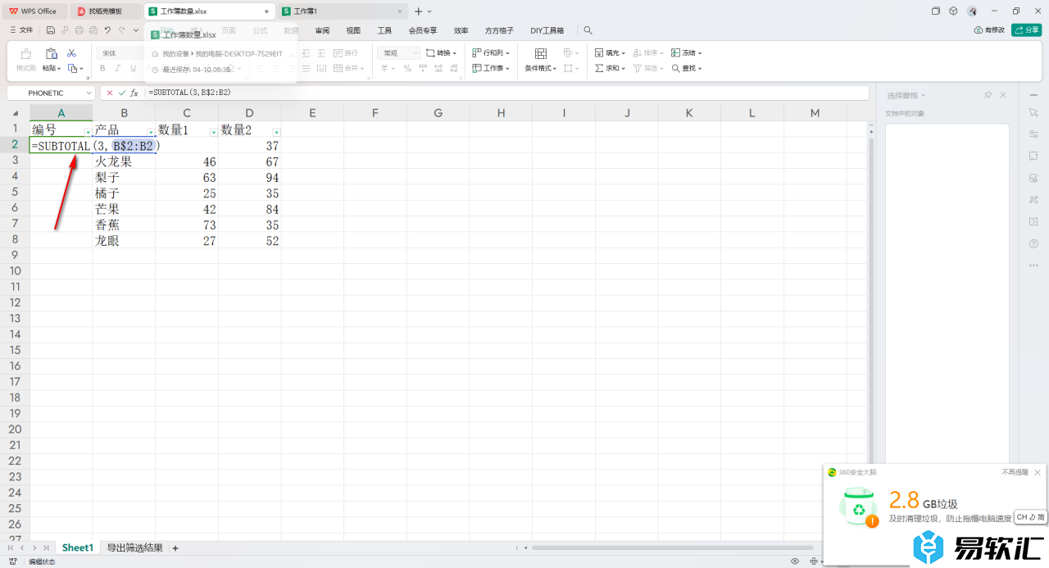Click the help question icon in sidebar

point(1033,243)
